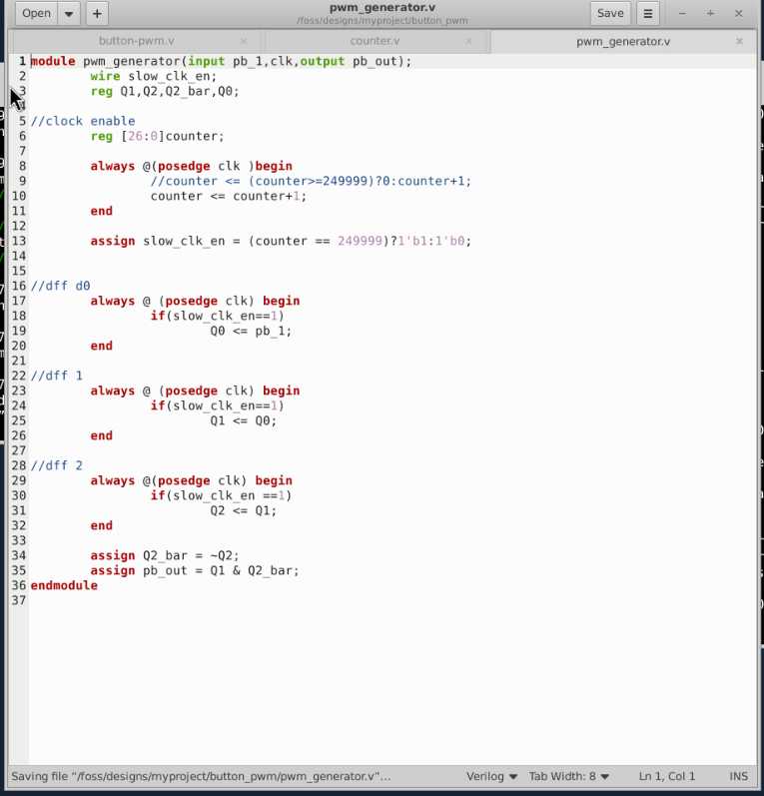Screen dimensions: 764x796
Task: Select the pwm_generator.v tab
Action: tap(623, 42)
